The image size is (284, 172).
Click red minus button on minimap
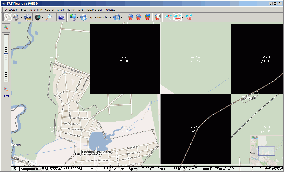256,138
